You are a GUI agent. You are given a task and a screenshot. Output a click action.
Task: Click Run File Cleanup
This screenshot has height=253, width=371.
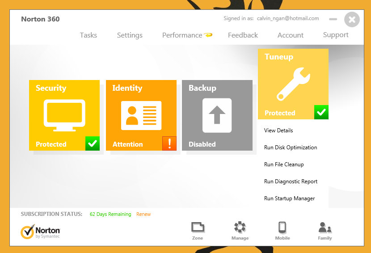(x=284, y=164)
